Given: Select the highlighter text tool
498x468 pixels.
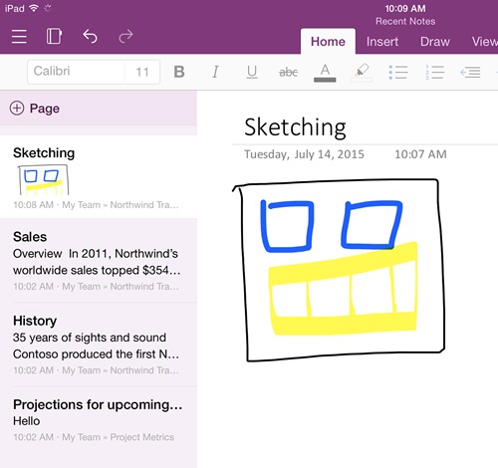Looking at the screenshot, I should pos(362,73).
